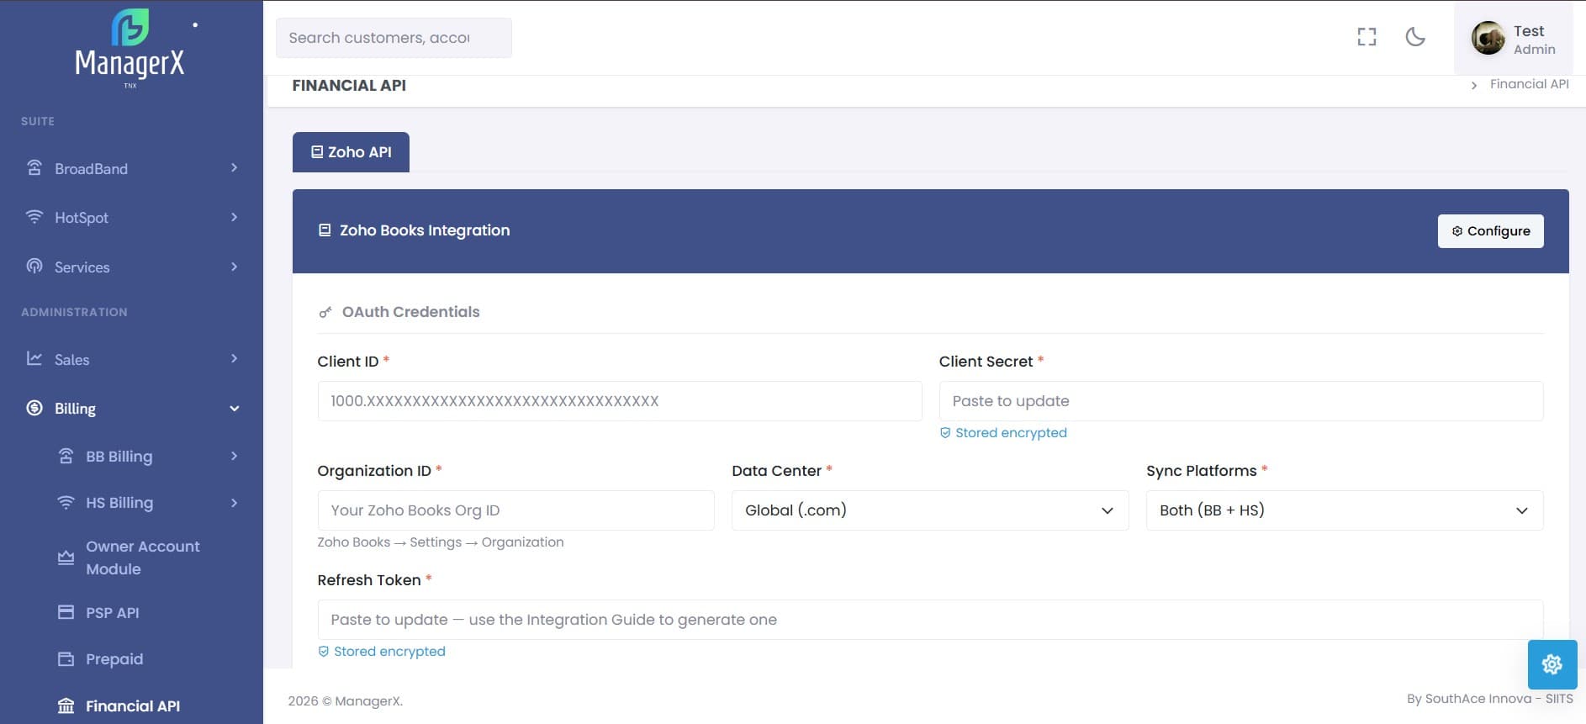
Task: Click Stored encrypted text under Client Secret
Action: point(1011,432)
